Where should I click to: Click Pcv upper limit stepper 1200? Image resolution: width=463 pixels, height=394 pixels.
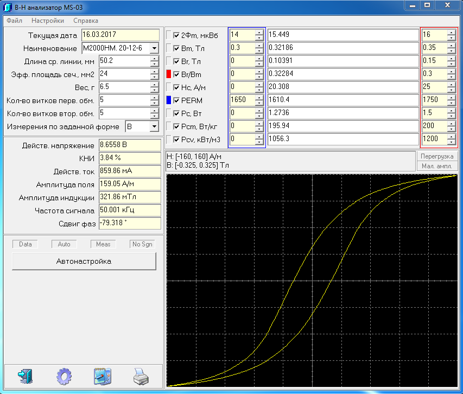[x=452, y=139]
